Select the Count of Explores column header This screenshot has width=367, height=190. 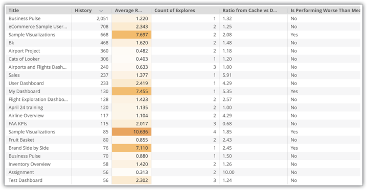(175, 10)
